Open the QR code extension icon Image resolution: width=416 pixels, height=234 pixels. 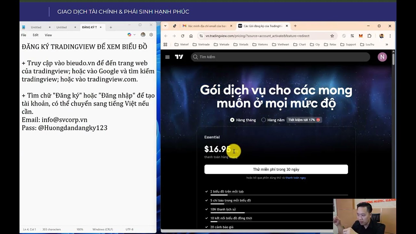coord(352,36)
